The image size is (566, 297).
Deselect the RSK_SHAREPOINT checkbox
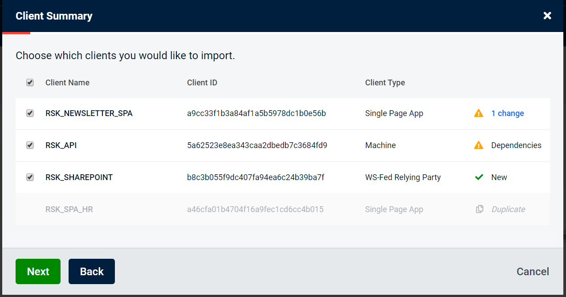[x=30, y=177]
